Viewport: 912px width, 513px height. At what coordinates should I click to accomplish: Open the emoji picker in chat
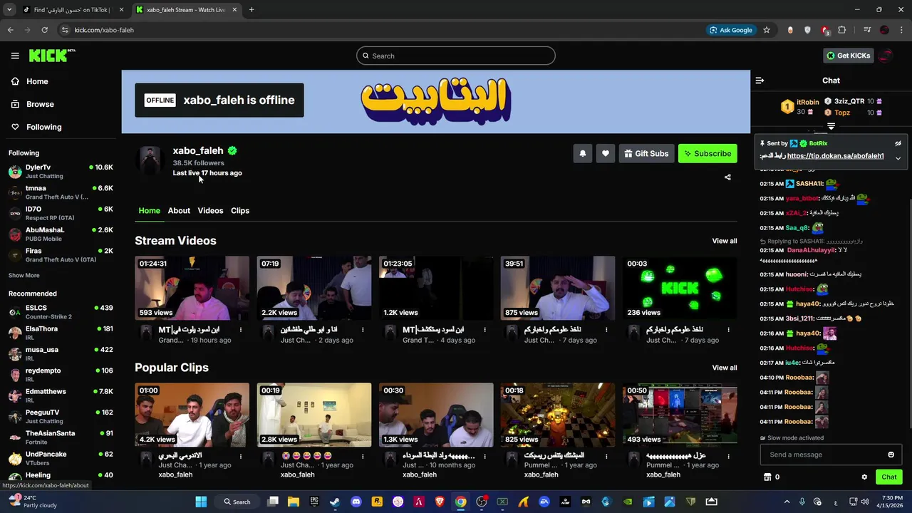891,455
